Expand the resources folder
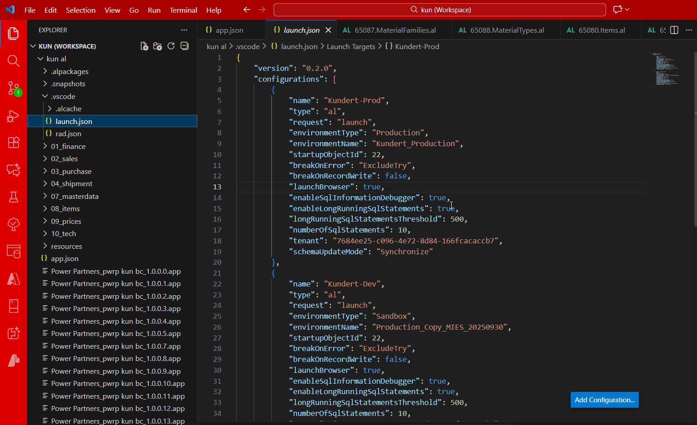The image size is (697, 425). click(45, 246)
